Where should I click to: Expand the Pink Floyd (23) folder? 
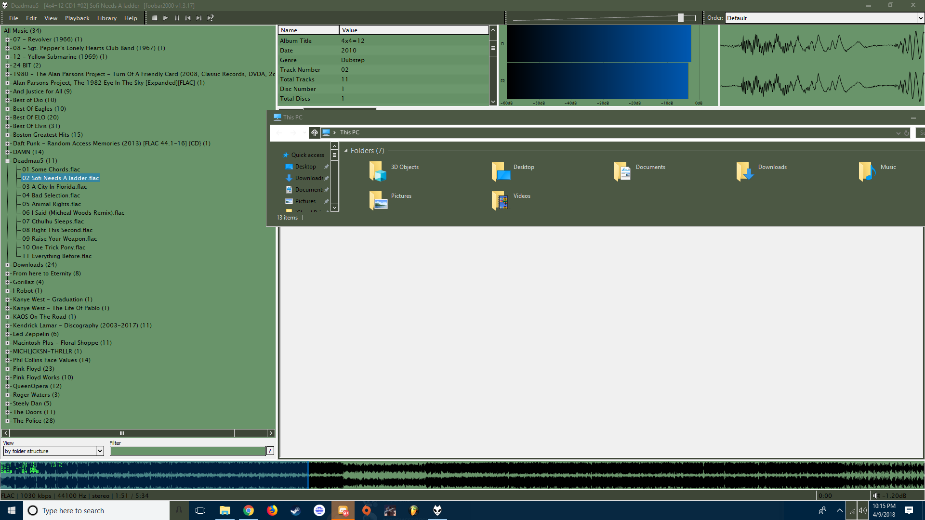click(x=8, y=369)
